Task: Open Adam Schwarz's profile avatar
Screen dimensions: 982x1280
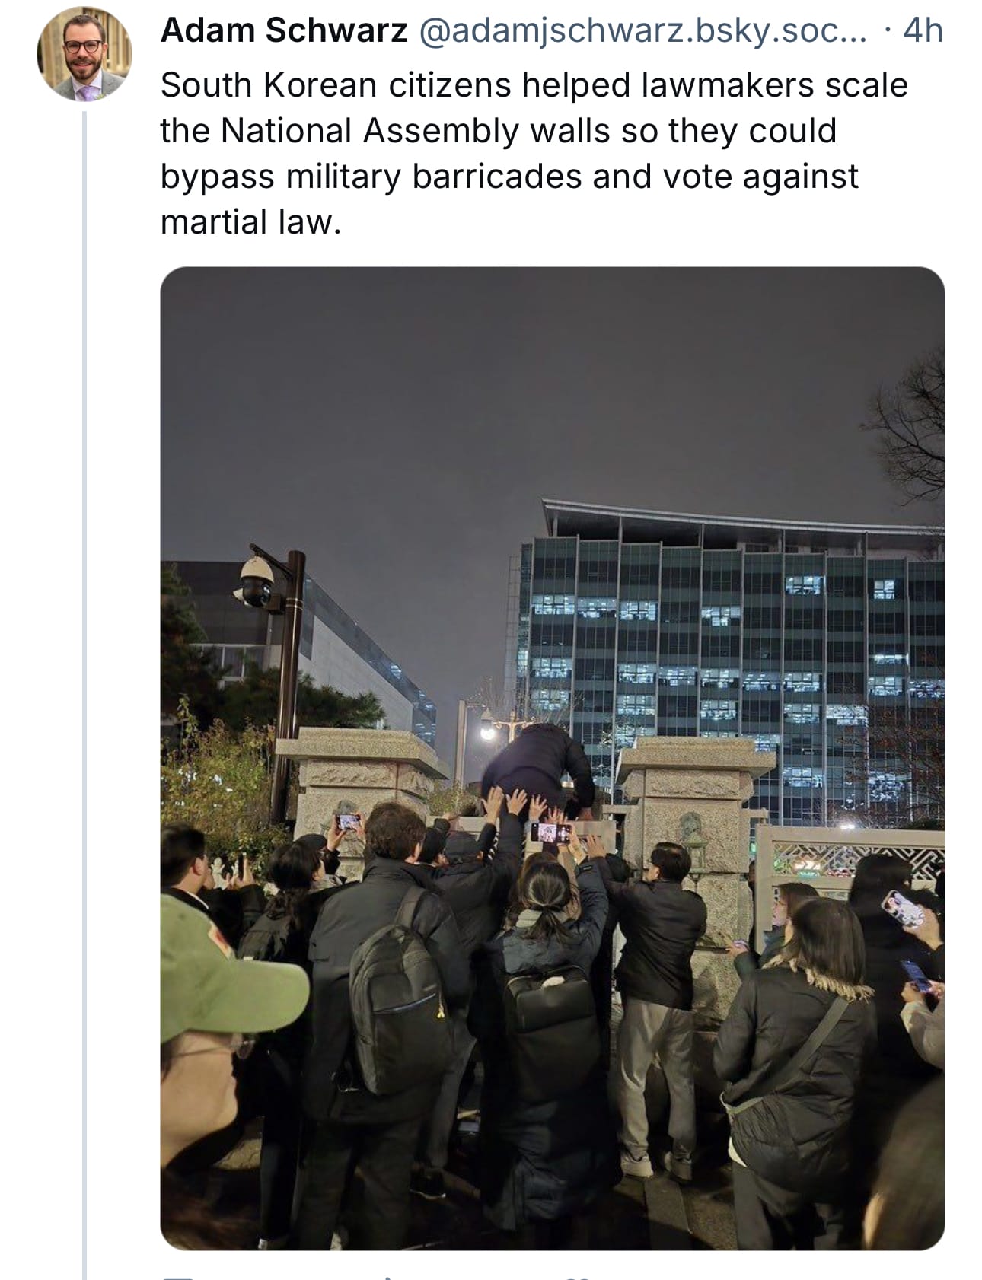Action: pyautogui.click(x=84, y=55)
